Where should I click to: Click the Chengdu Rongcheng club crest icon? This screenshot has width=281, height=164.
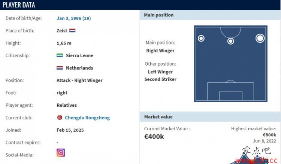60,118
